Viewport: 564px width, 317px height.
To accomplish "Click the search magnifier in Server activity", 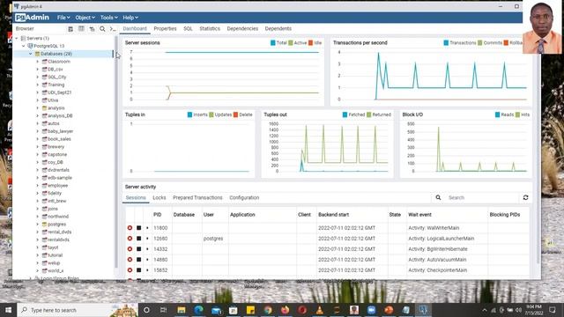I will 438,197.
